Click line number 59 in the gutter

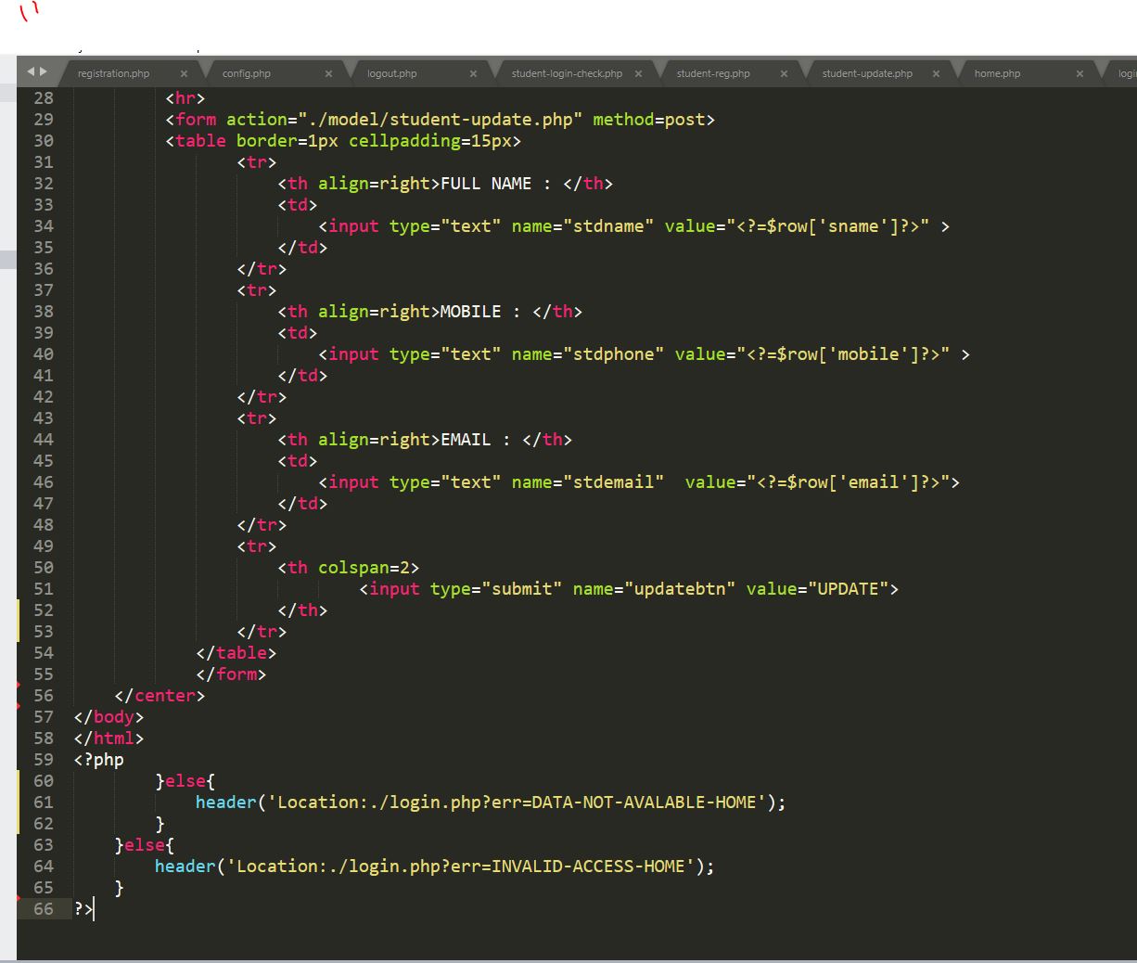pos(44,759)
